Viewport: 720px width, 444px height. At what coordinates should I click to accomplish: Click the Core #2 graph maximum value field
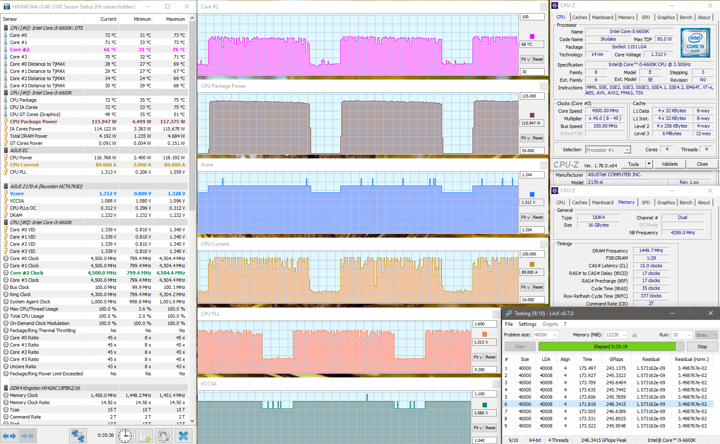click(532, 17)
